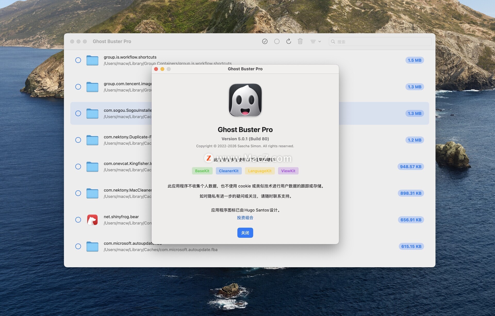This screenshot has width=495, height=316.
Task: Click the purple ViewKit tag
Action: coord(288,171)
